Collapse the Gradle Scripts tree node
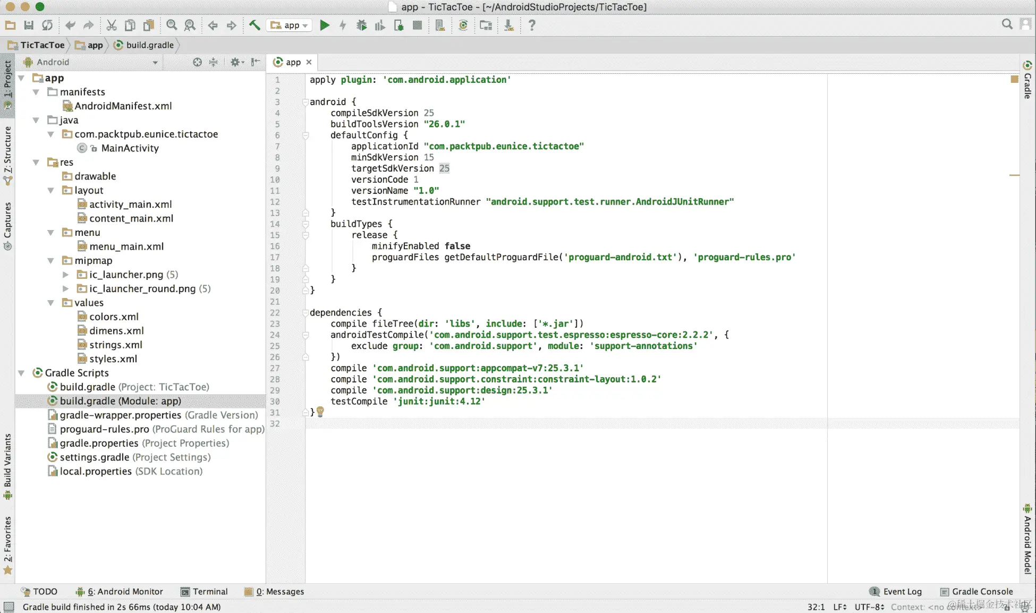1036x613 pixels. [x=22, y=373]
